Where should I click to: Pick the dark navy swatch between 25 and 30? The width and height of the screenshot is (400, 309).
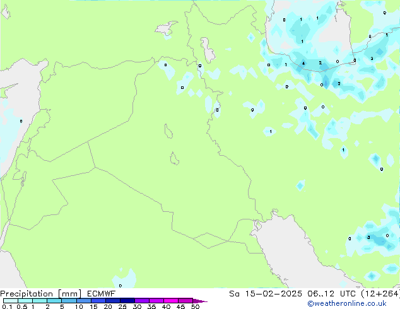(127, 301)
